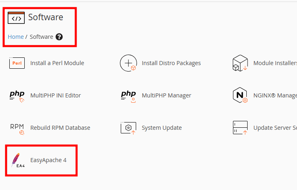297x190 pixels.
Task: Open Install a Perl Module
Action: point(57,63)
